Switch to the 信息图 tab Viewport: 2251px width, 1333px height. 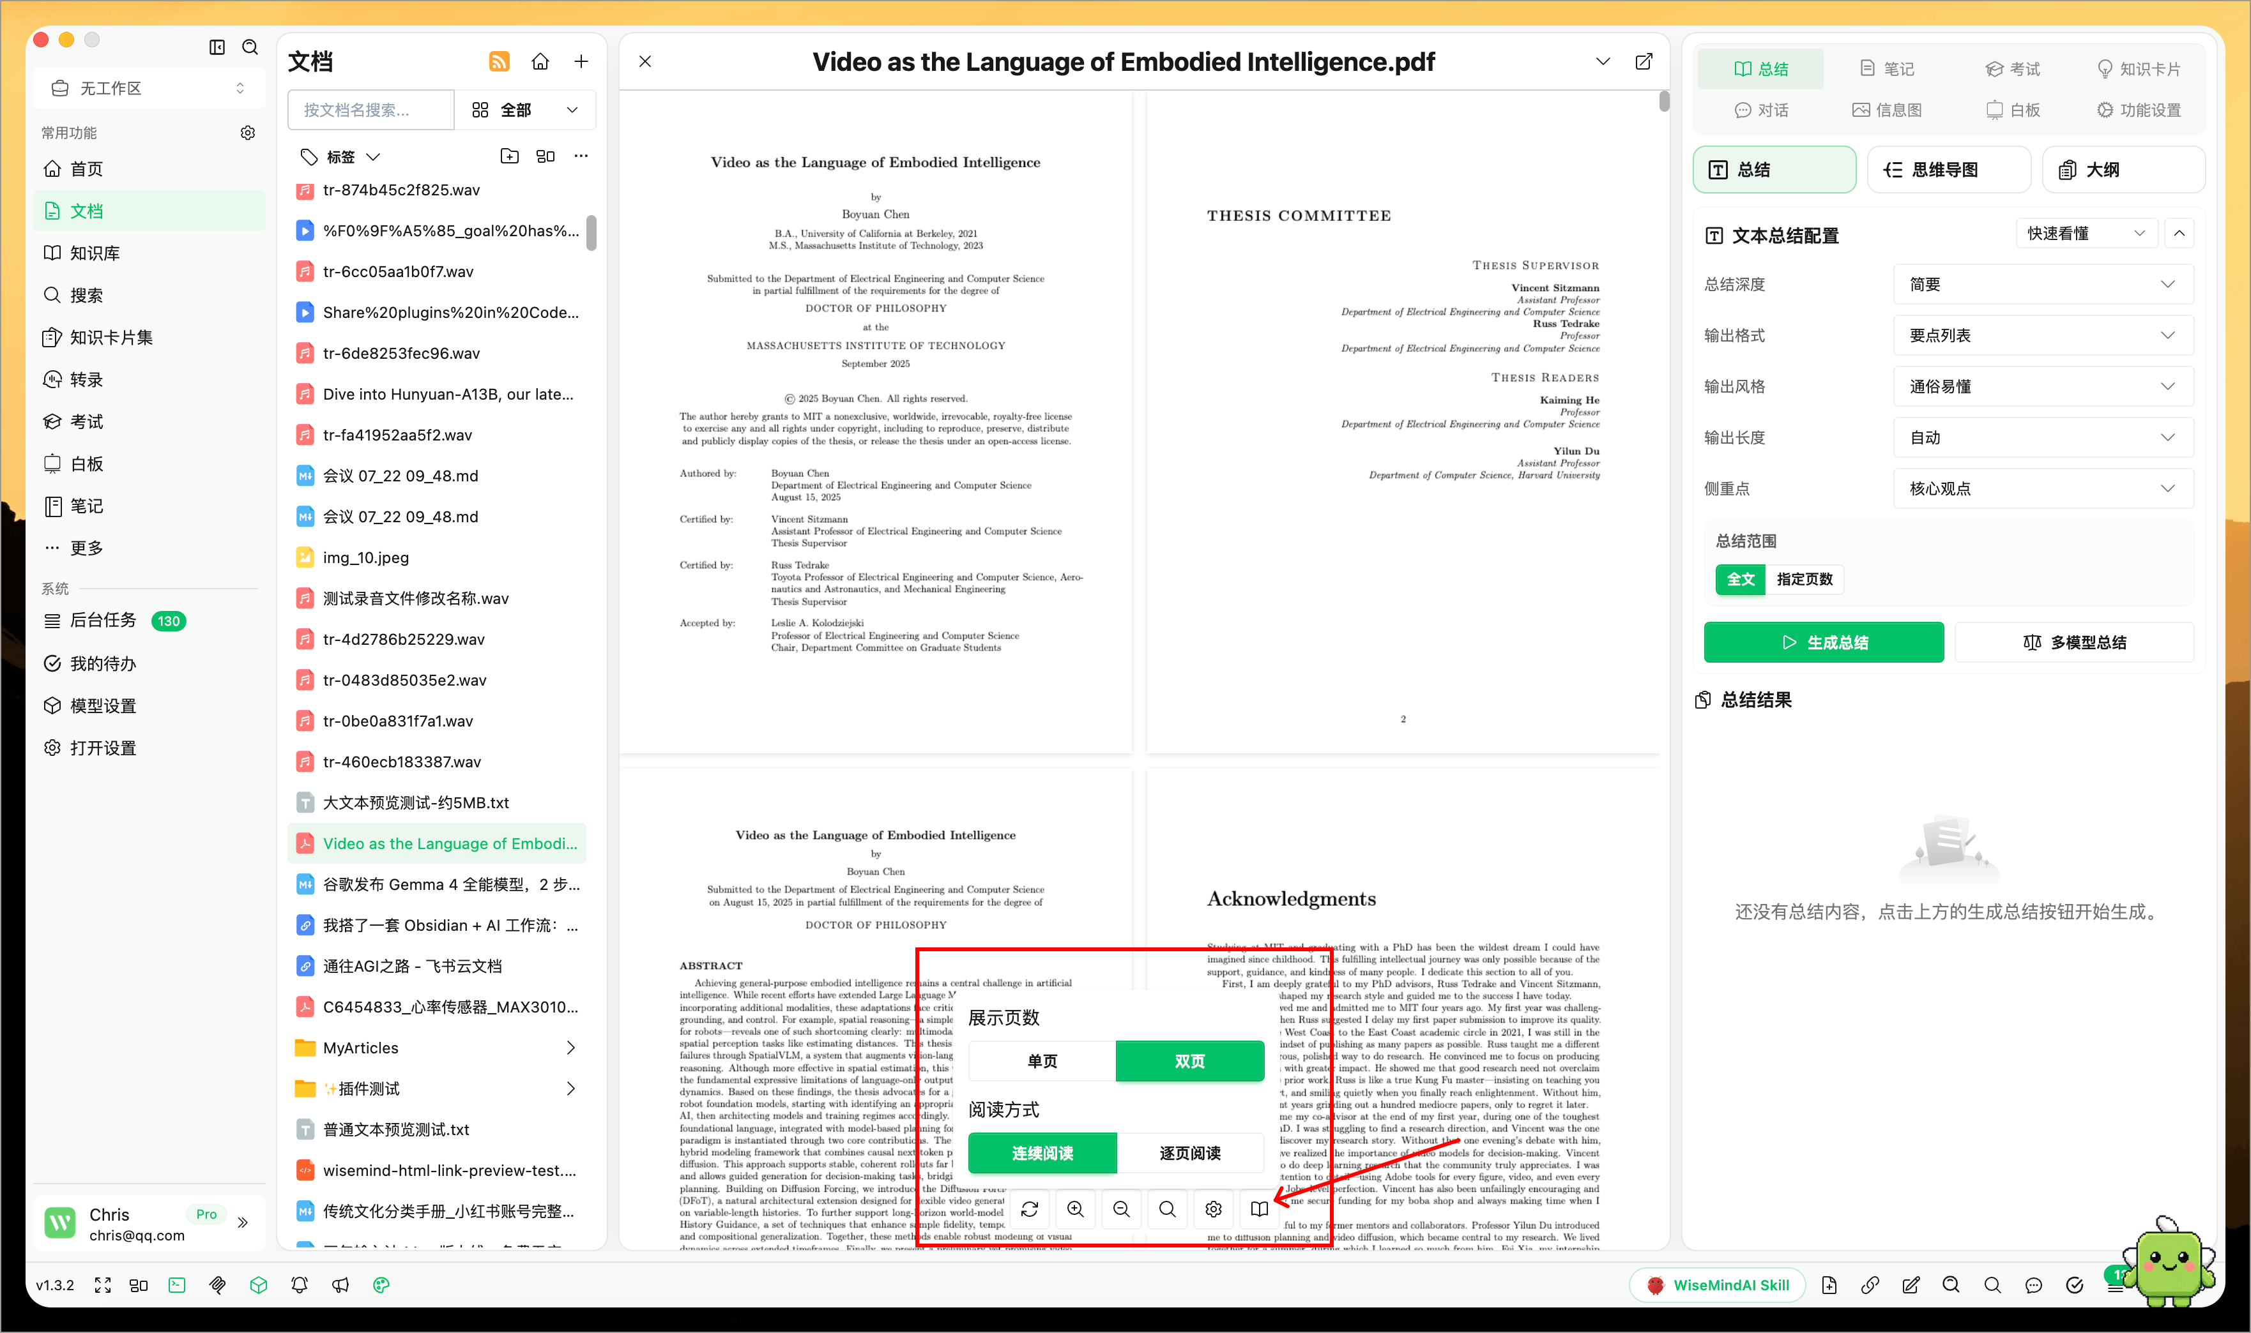pyautogui.click(x=1886, y=110)
